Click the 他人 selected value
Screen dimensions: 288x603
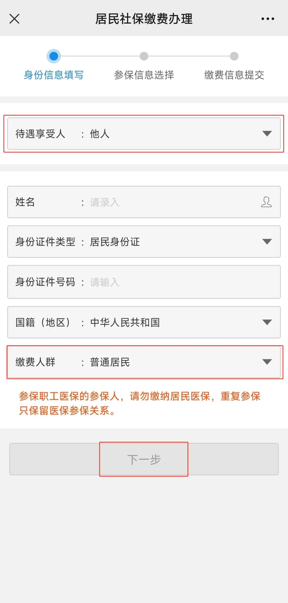(x=99, y=134)
